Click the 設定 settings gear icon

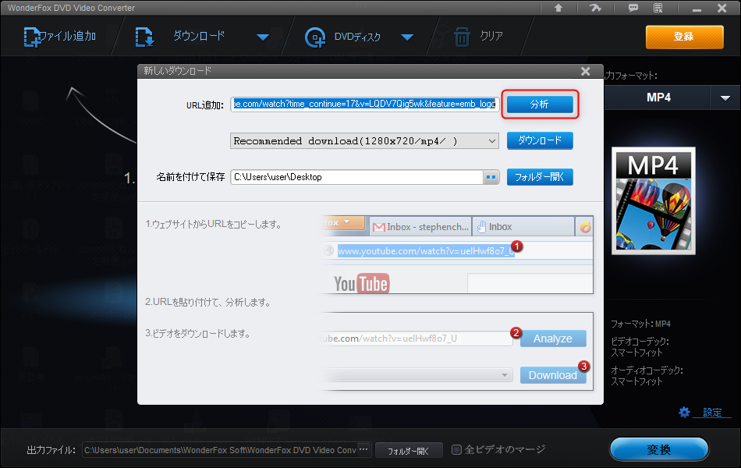(x=684, y=412)
